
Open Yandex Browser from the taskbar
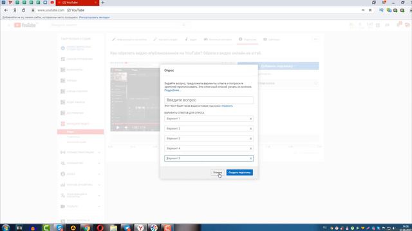(x=140, y=228)
